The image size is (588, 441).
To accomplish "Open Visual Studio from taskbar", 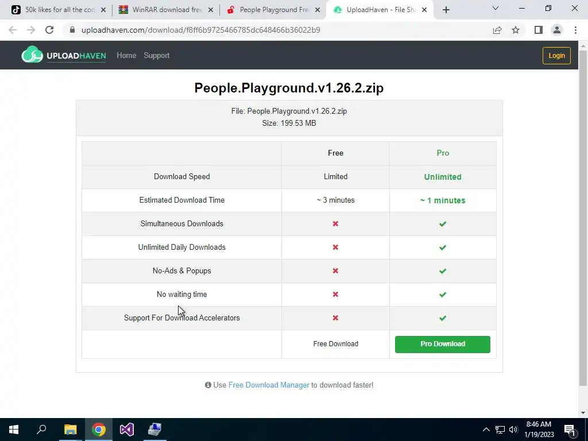I will point(127,430).
